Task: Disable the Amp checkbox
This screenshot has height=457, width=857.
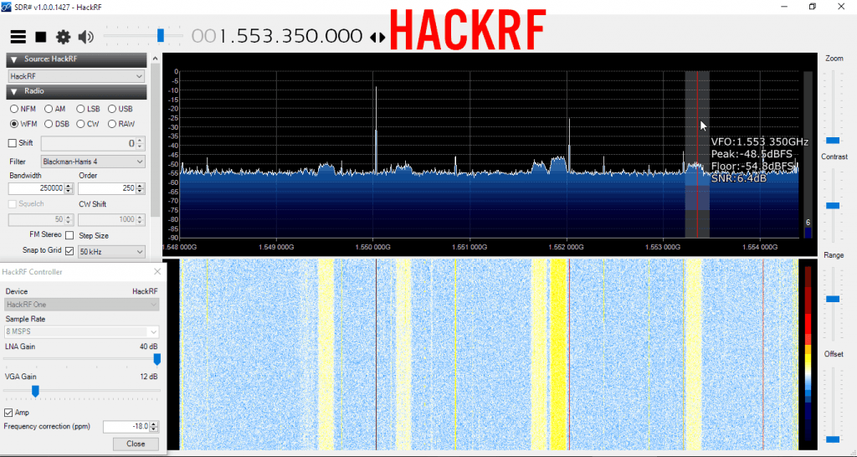Action: pos(9,413)
